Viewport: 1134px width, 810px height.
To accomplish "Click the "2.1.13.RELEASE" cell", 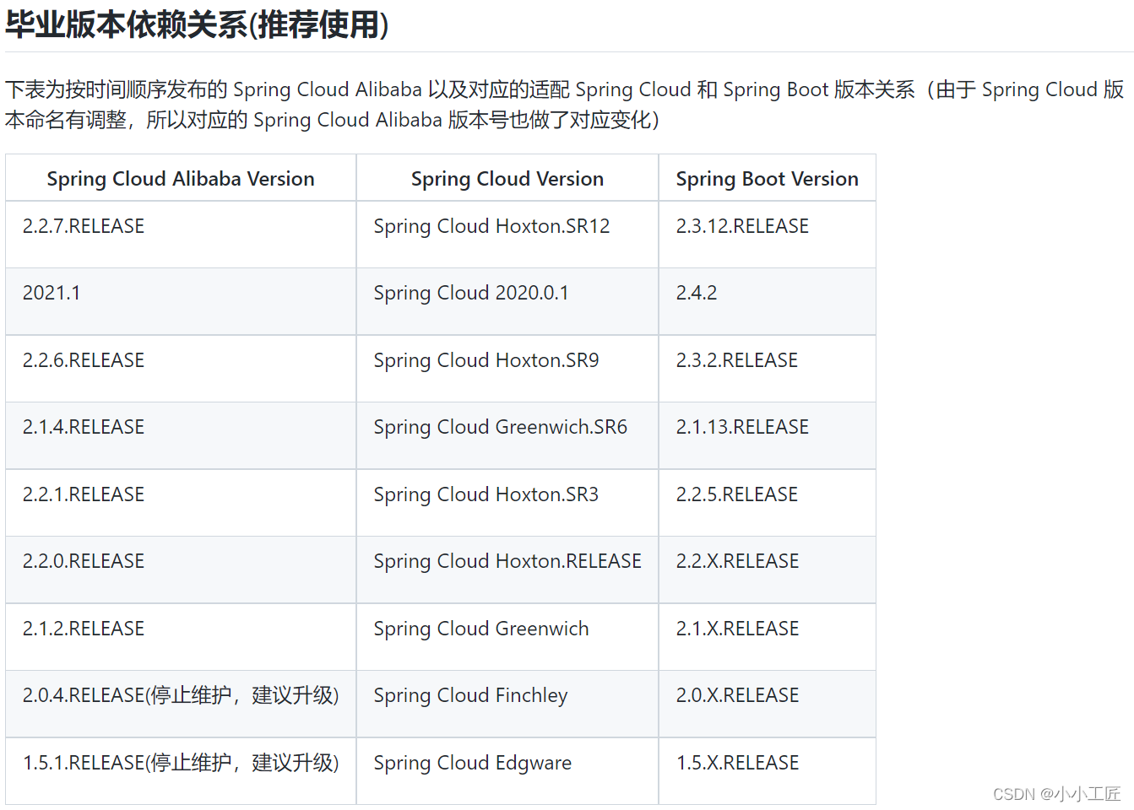I will coord(767,435).
